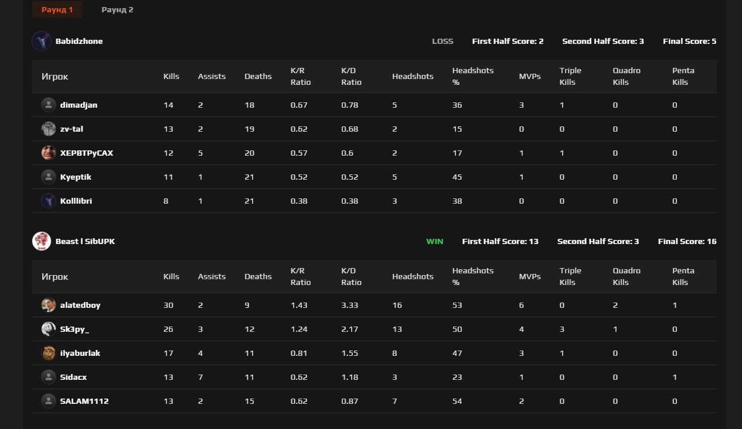Click the Kills column header in Babidzhone table
The height and width of the screenshot is (429, 742).
click(171, 77)
